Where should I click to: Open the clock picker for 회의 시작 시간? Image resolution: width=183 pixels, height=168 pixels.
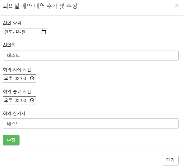(32, 78)
